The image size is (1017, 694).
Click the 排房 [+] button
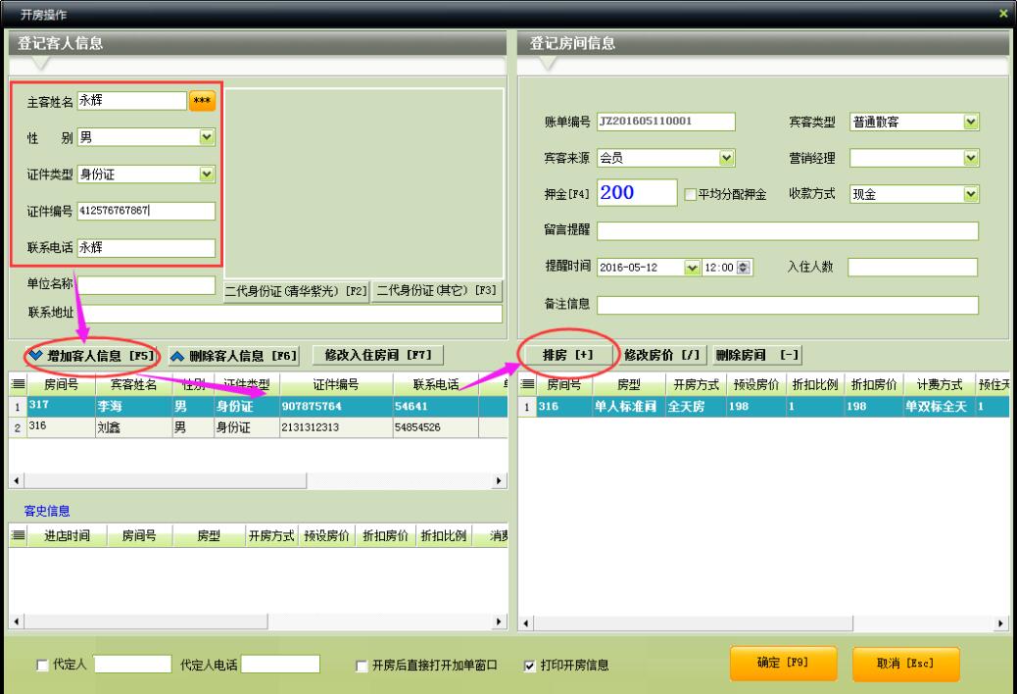pos(567,355)
